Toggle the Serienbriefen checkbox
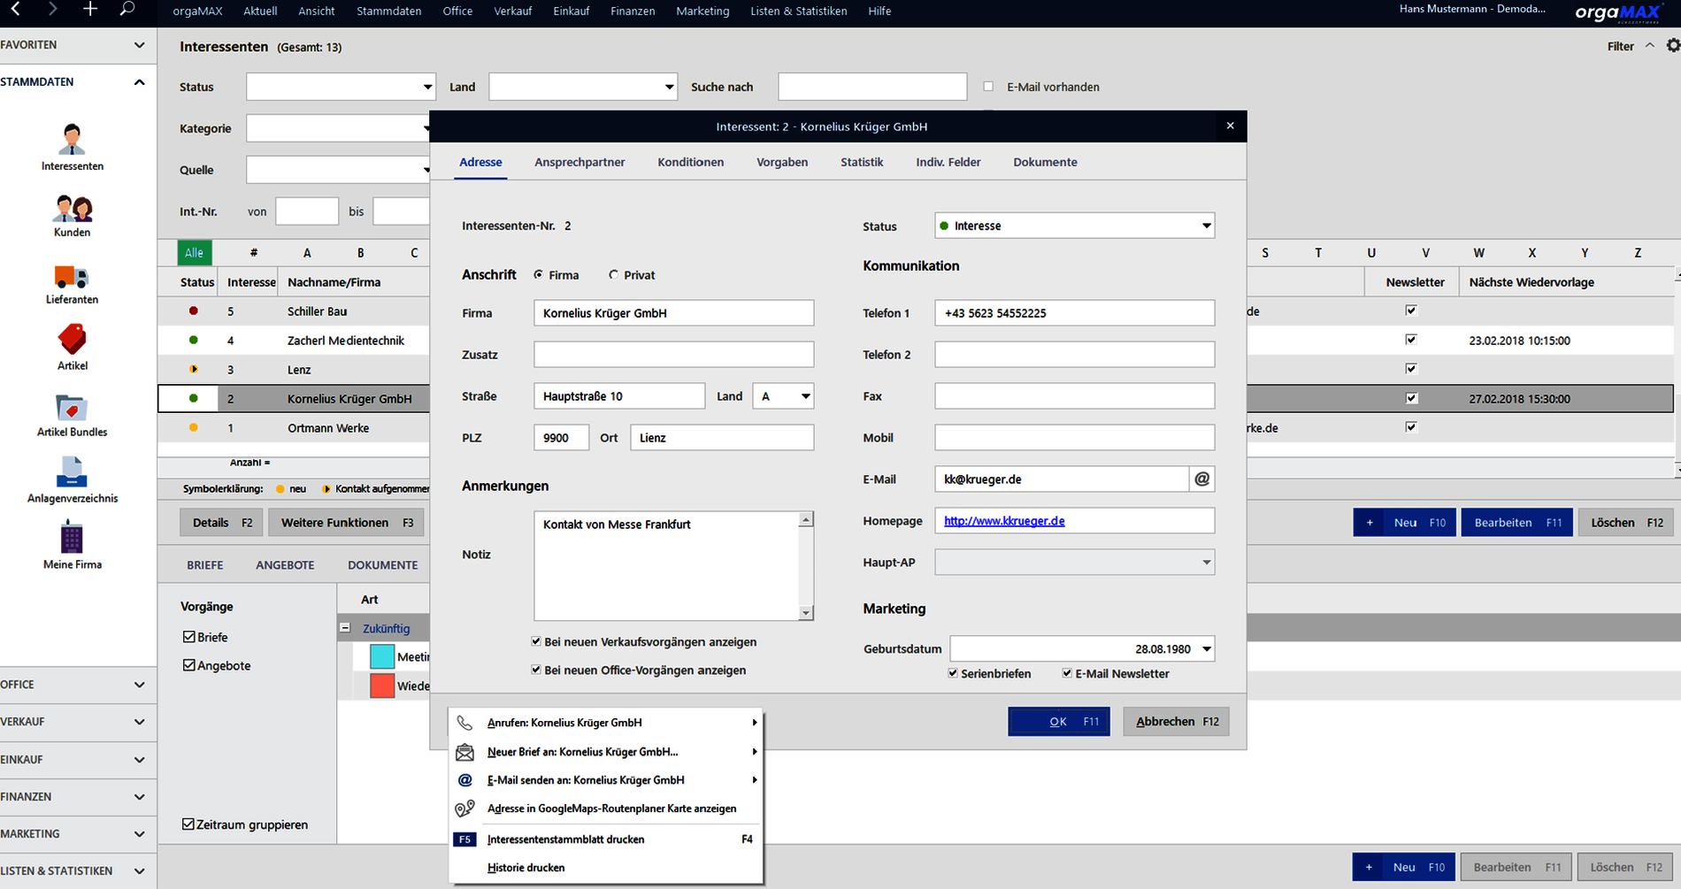This screenshot has height=889, width=1681. pos(953,674)
